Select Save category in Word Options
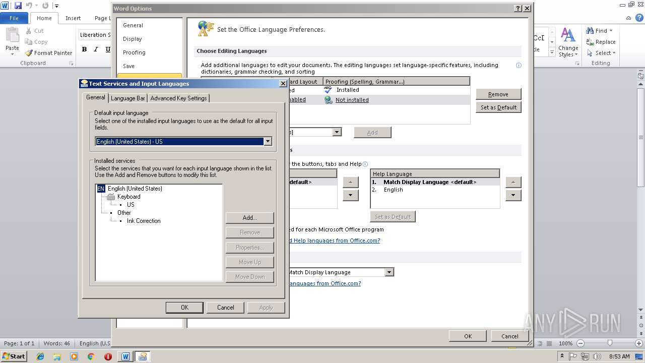This screenshot has height=363, width=645. pos(128,66)
